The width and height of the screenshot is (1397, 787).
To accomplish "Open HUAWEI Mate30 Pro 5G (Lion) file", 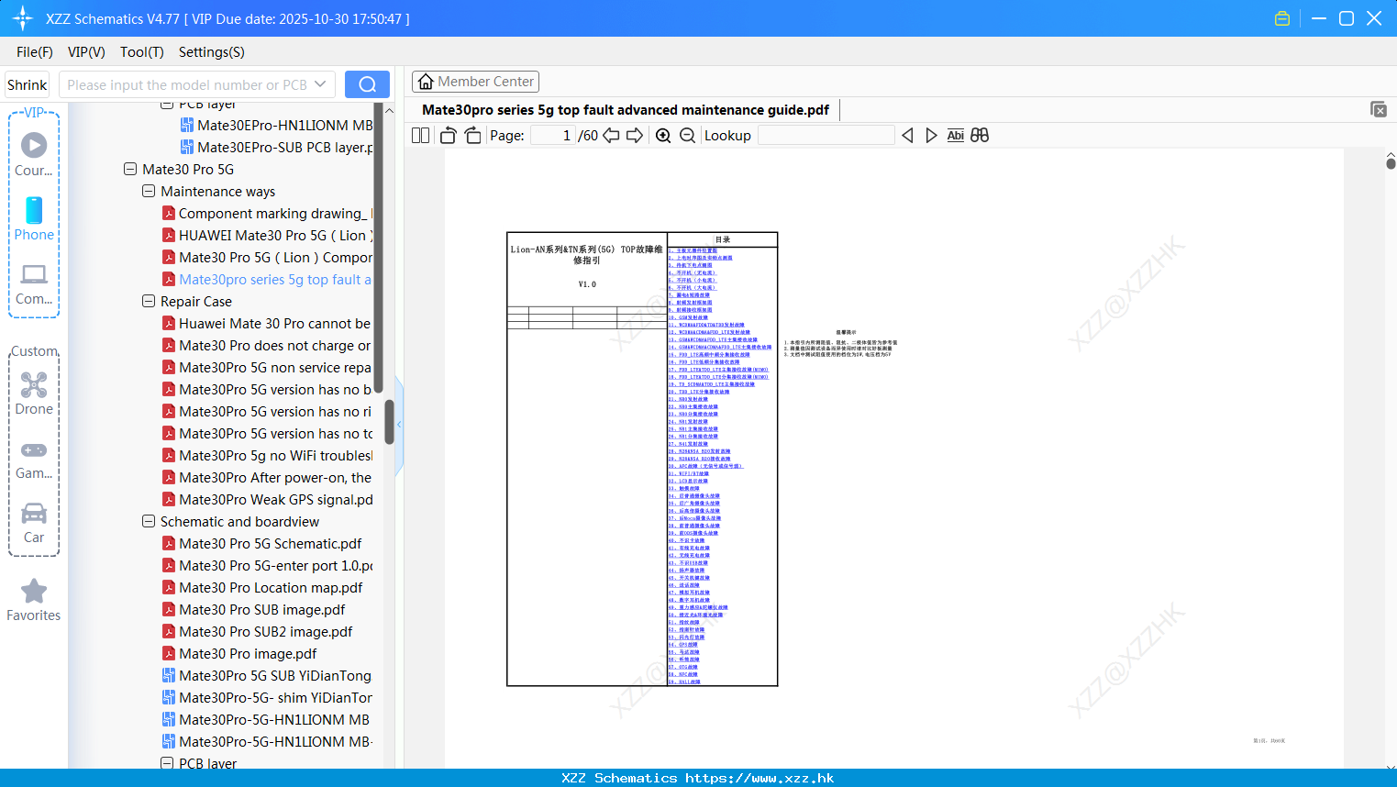I will click(x=267, y=236).
